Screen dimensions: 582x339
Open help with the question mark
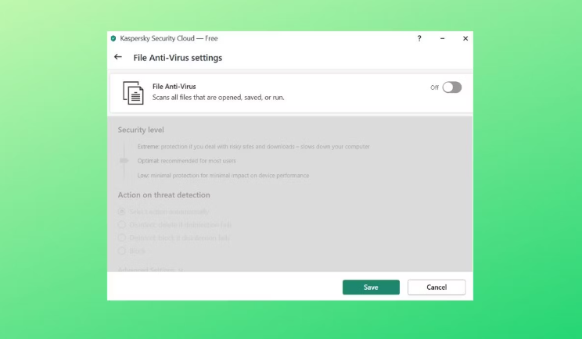coord(419,38)
